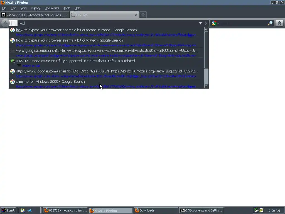Click the second system tray icon beside clock
This screenshot has width=285, height=214.
pos(261,210)
